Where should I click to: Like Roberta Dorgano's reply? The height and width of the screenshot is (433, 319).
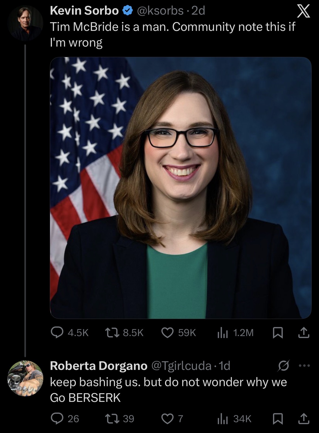pyautogui.click(x=172, y=419)
